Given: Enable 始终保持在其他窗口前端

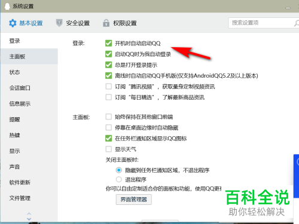Looking at the screenshot, I should click(x=108, y=116).
